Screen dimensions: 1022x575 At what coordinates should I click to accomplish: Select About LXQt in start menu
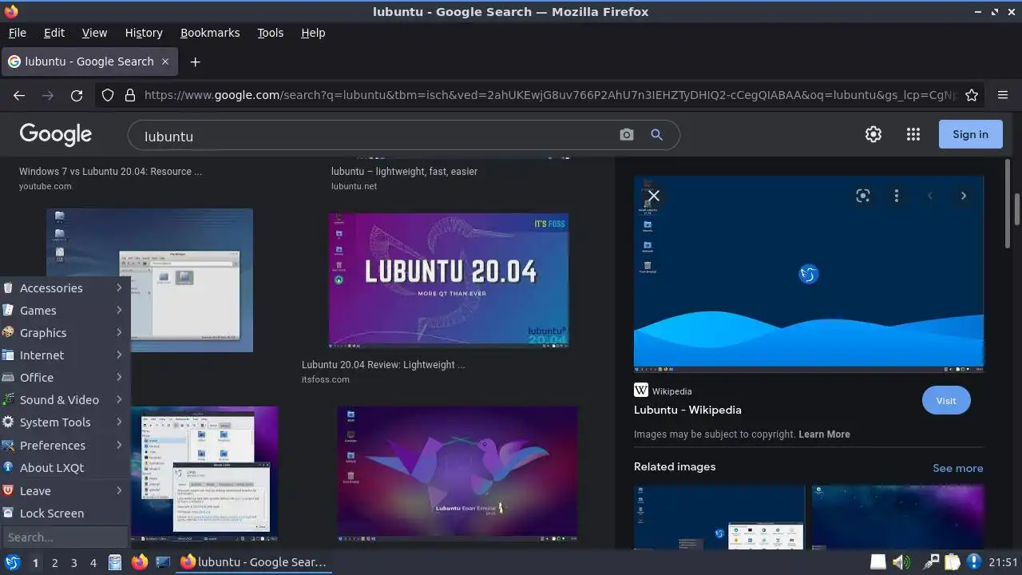coord(65,467)
